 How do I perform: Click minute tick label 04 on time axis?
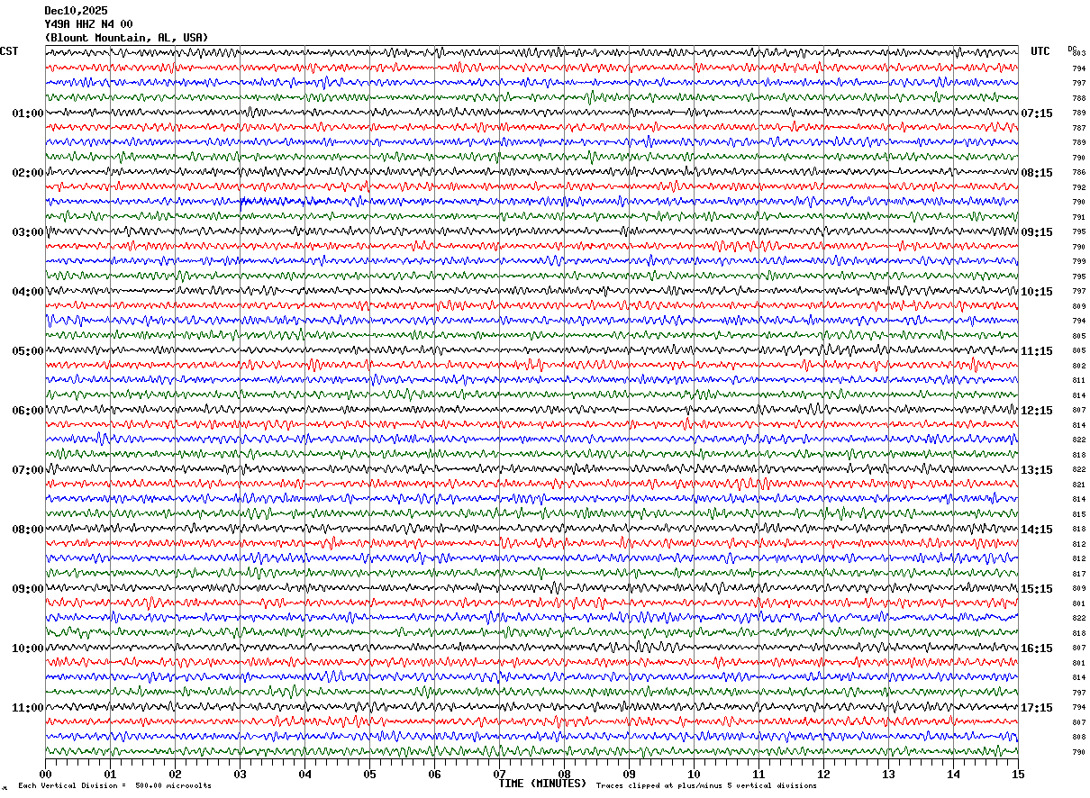(x=304, y=774)
